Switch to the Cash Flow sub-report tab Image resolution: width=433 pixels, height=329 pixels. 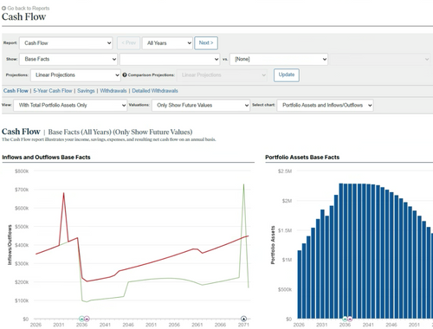(x=16, y=91)
